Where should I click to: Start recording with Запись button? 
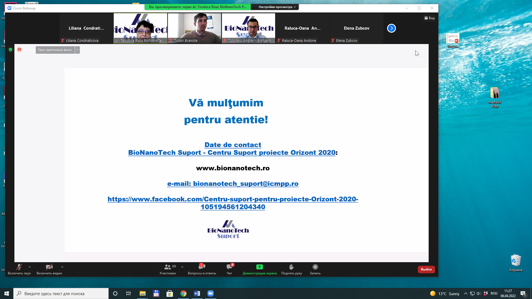[x=315, y=269]
